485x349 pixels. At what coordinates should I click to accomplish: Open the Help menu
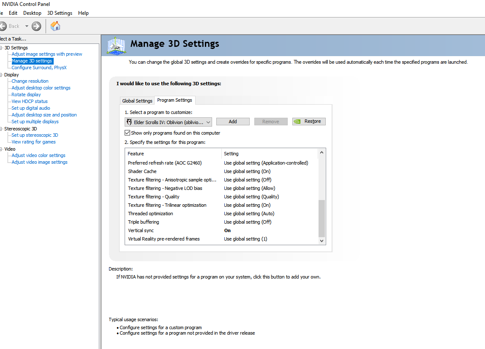83,13
